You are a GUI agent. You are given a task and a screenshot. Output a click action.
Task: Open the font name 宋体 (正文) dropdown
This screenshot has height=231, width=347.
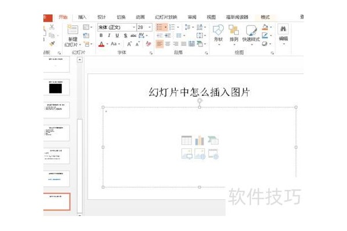(134, 27)
